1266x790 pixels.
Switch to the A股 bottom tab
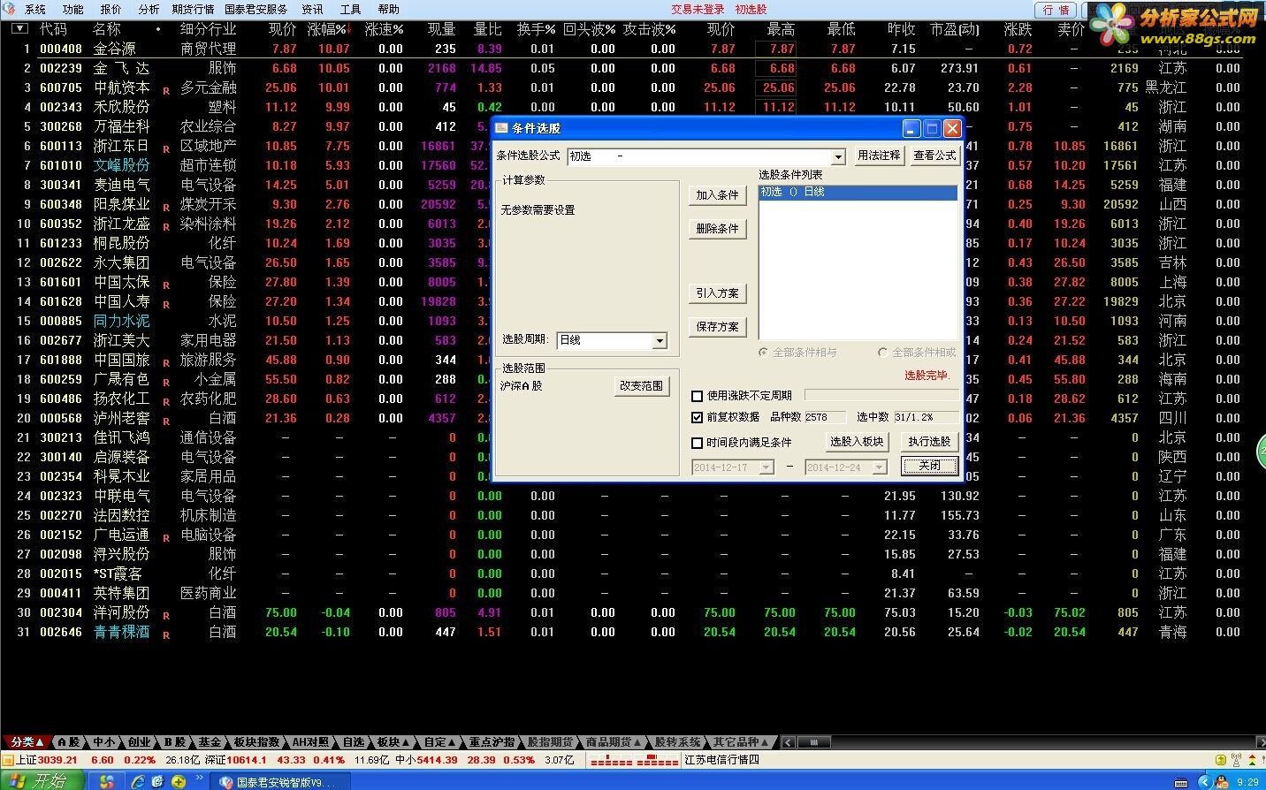tap(68, 741)
